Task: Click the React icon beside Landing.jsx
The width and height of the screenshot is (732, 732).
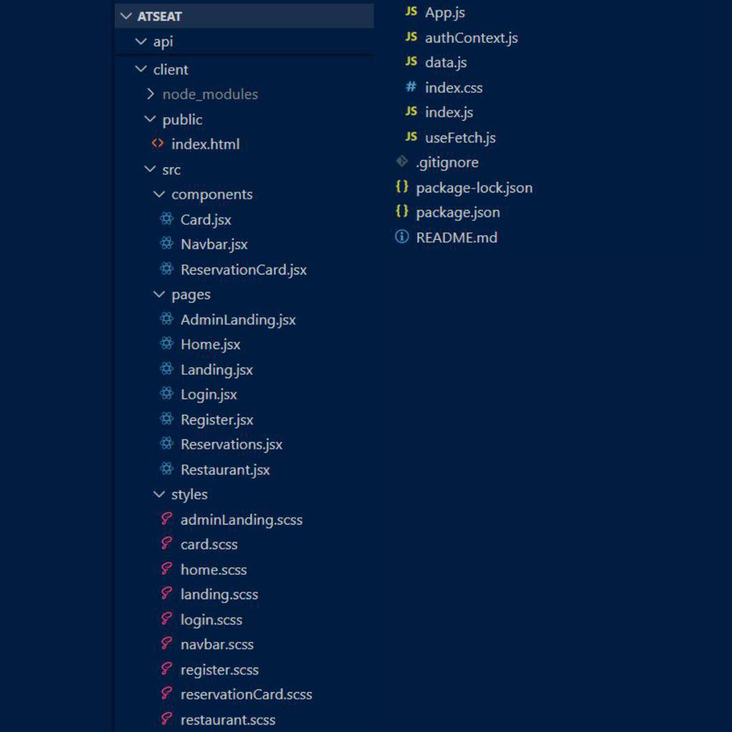Action: pyautogui.click(x=167, y=369)
